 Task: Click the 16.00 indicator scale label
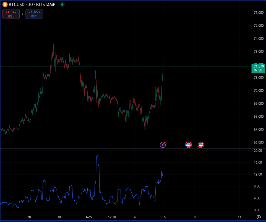(258, 162)
